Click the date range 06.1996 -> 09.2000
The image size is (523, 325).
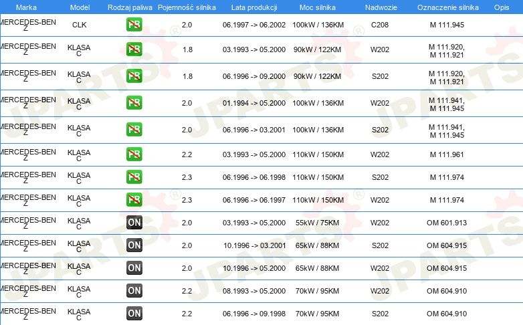254,76
